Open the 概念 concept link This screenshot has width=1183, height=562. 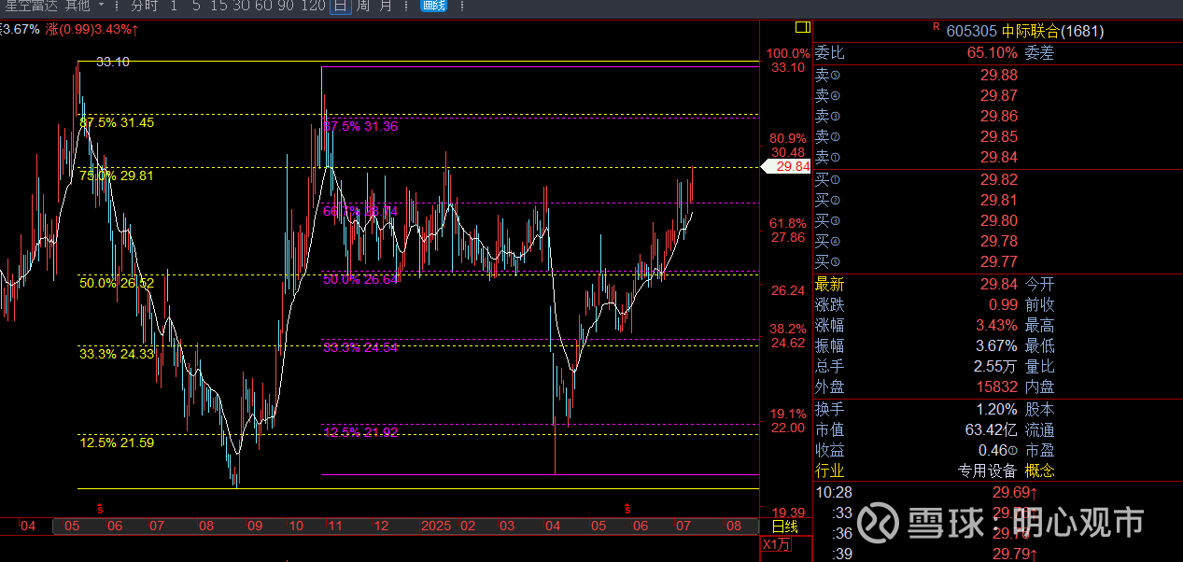(1040, 471)
